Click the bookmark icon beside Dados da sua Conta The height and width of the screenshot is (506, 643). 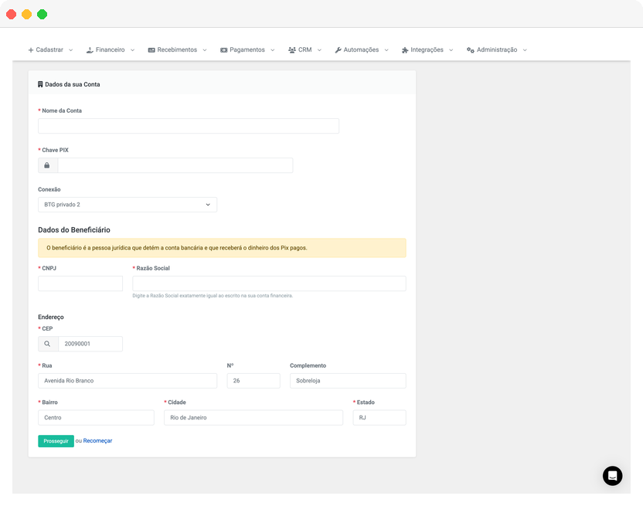coord(40,83)
